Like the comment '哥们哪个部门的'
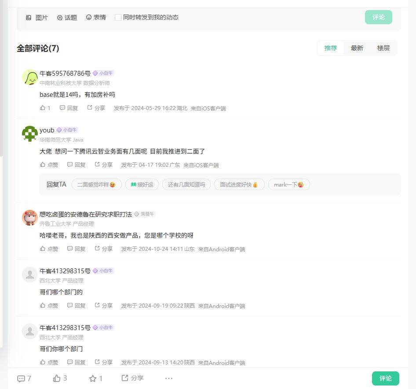This screenshot has height=389, width=416. pos(49,306)
